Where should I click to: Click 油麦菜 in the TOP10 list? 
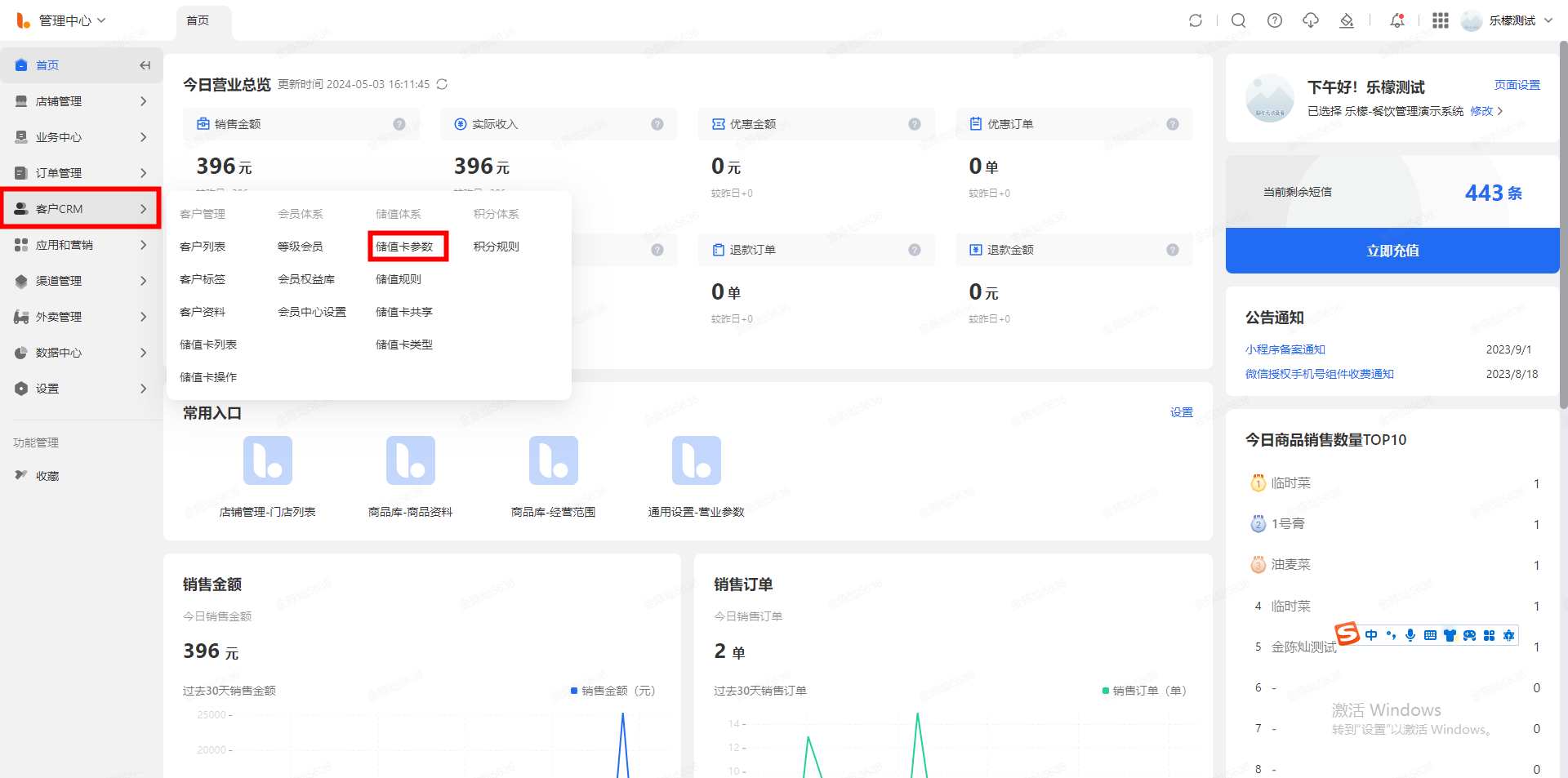click(x=1291, y=564)
